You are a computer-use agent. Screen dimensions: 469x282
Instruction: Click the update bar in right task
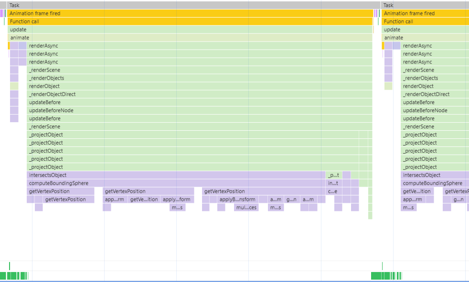coord(425,29)
